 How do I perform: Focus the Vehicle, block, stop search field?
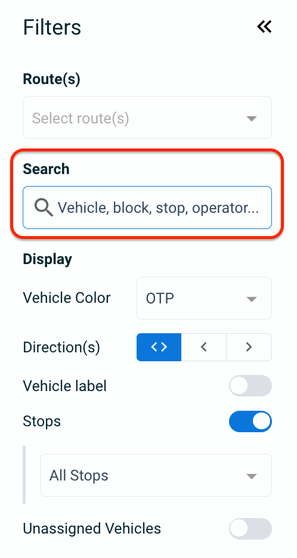click(147, 207)
